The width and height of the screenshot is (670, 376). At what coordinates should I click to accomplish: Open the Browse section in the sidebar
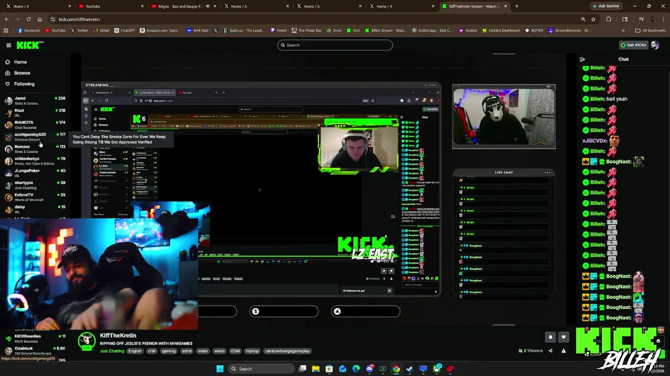(x=22, y=73)
